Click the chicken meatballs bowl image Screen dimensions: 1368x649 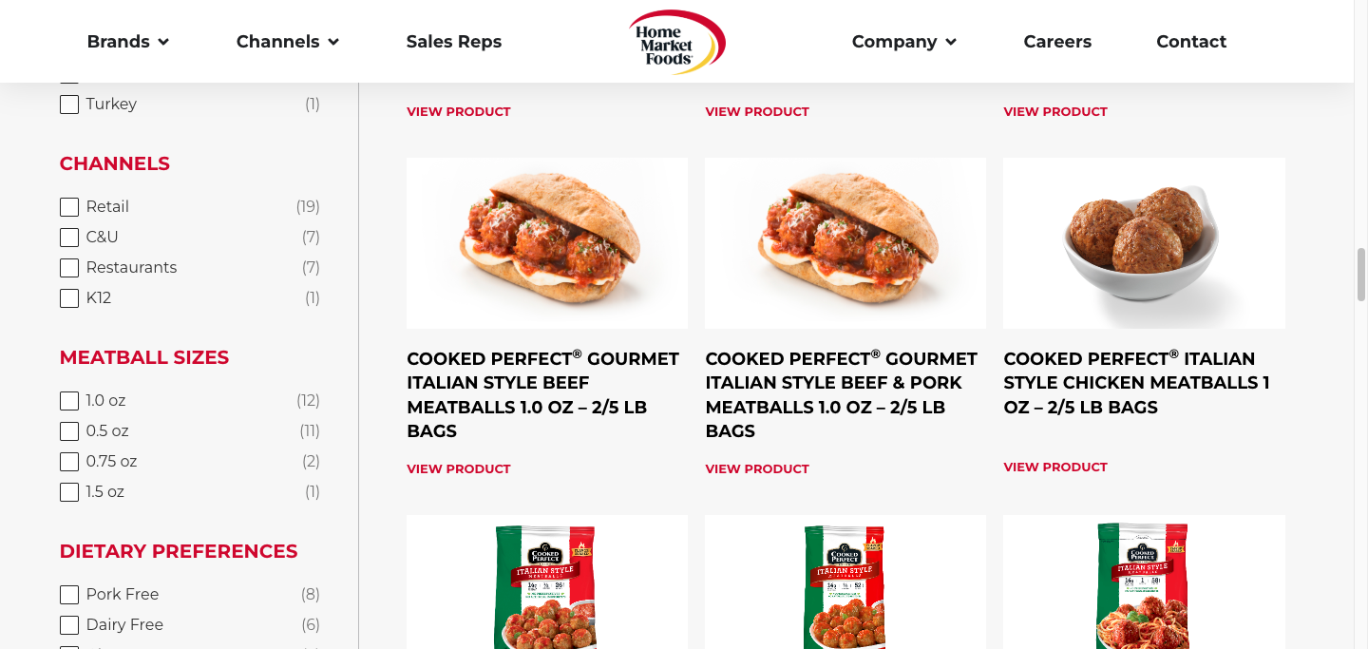[1144, 243]
